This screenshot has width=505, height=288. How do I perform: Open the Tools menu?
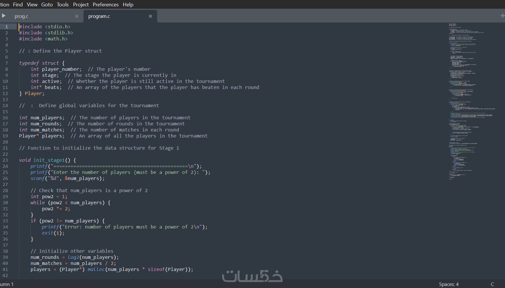point(63,4)
